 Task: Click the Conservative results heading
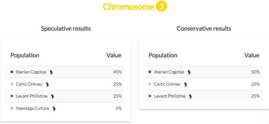pos(204,29)
